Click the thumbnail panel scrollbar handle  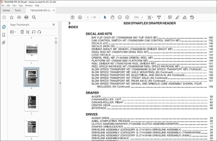click(x=56, y=42)
